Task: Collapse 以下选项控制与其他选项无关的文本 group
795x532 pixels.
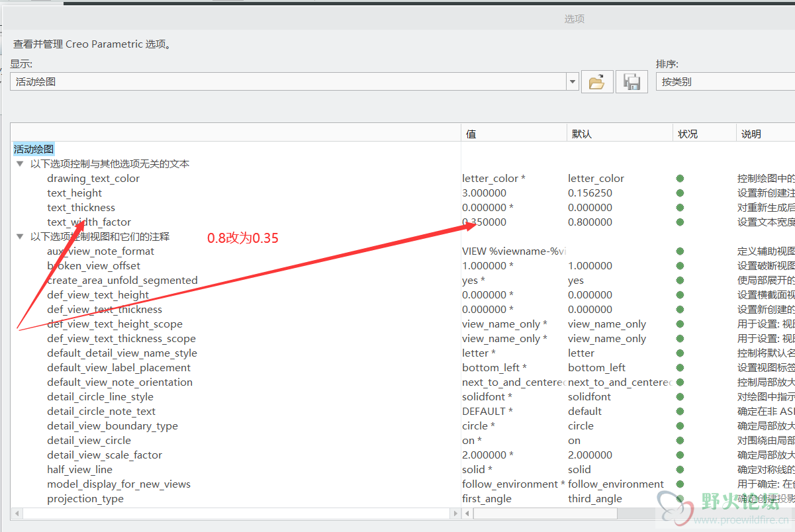Action: [x=21, y=163]
